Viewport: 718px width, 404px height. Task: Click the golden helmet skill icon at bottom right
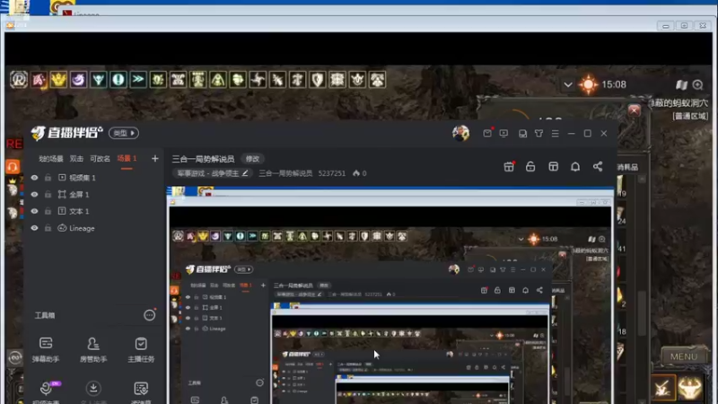[x=689, y=388]
